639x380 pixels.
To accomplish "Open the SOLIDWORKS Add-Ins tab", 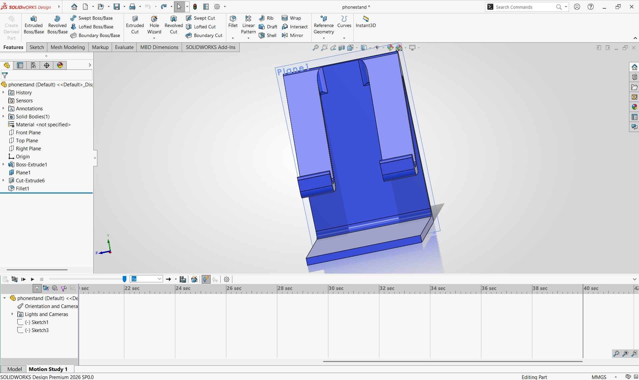I will tap(211, 47).
